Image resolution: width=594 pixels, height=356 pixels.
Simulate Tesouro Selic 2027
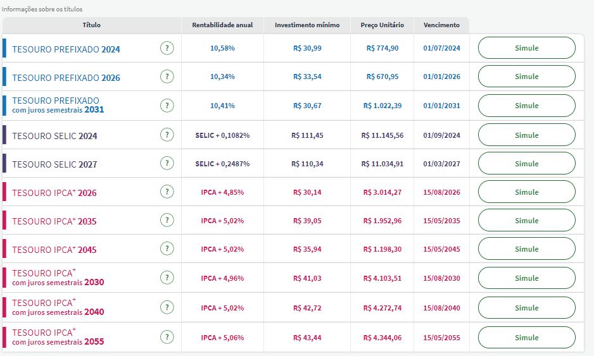tap(527, 163)
